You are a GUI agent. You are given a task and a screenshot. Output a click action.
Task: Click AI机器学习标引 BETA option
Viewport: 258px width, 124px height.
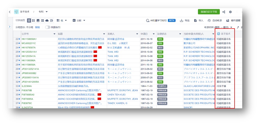161,20
